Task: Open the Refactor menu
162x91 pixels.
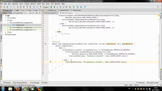Action: [33, 4]
